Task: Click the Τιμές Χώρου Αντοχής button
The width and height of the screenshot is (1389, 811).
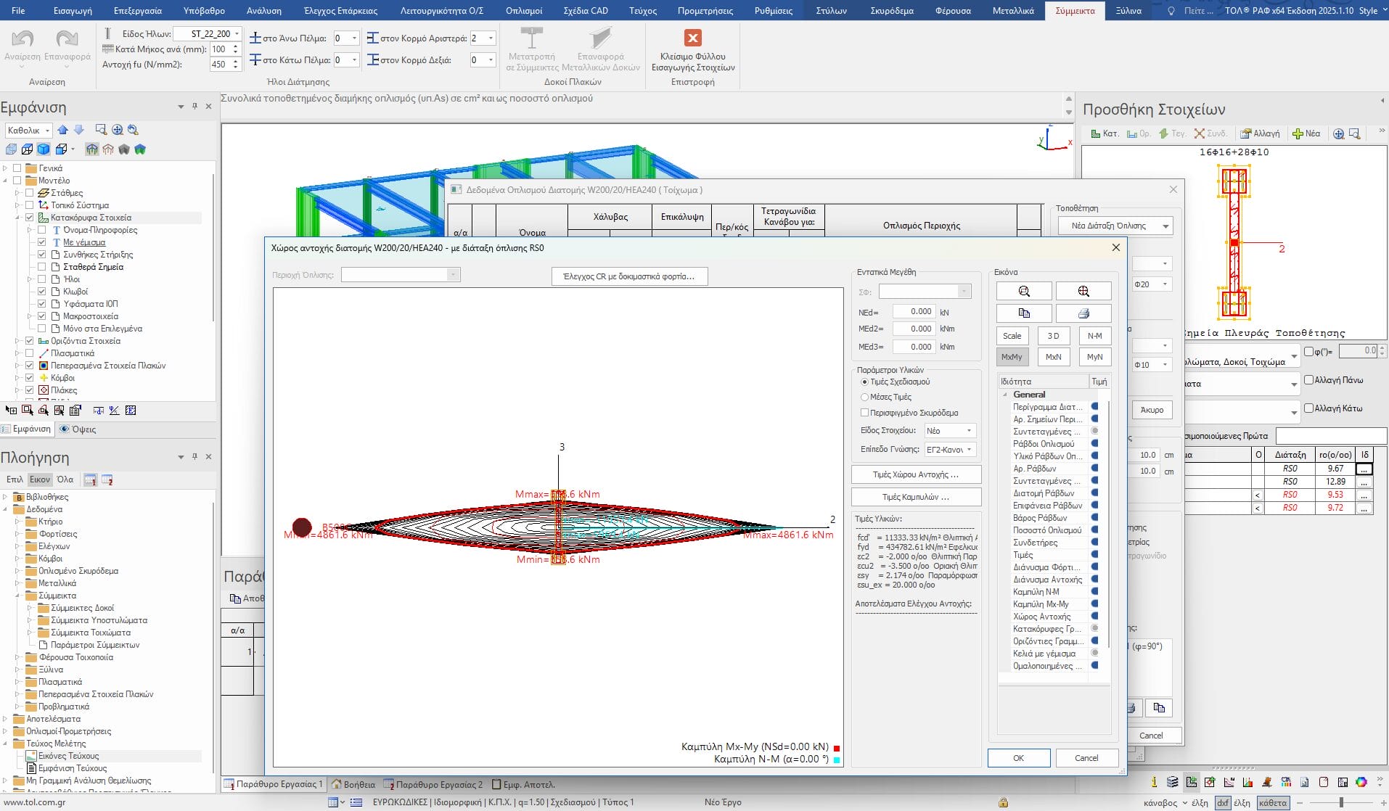Action: tap(915, 474)
